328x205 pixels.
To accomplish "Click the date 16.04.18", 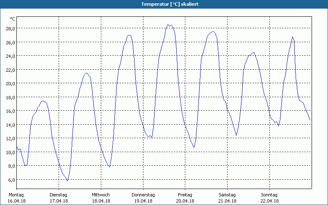I will [16, 201].
